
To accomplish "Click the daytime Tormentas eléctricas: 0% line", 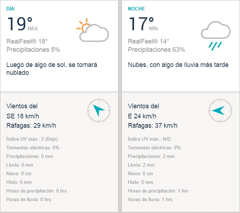I will (x=33, y=148).
